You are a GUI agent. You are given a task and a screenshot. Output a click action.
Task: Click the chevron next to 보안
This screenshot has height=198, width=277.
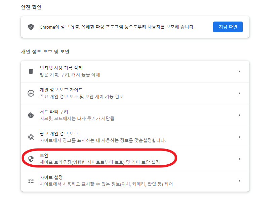click(x=239, y=158)
